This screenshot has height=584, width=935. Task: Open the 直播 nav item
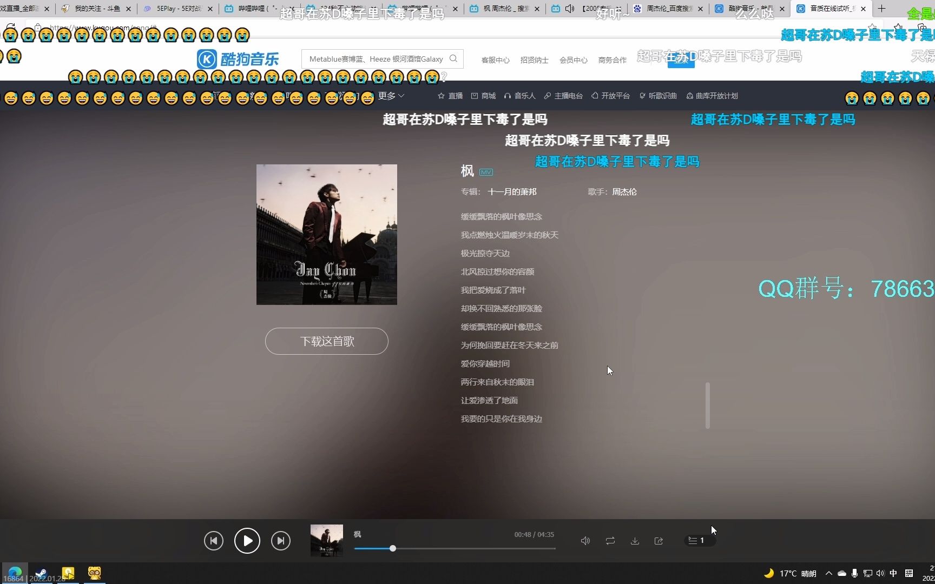tap(450, 96)
